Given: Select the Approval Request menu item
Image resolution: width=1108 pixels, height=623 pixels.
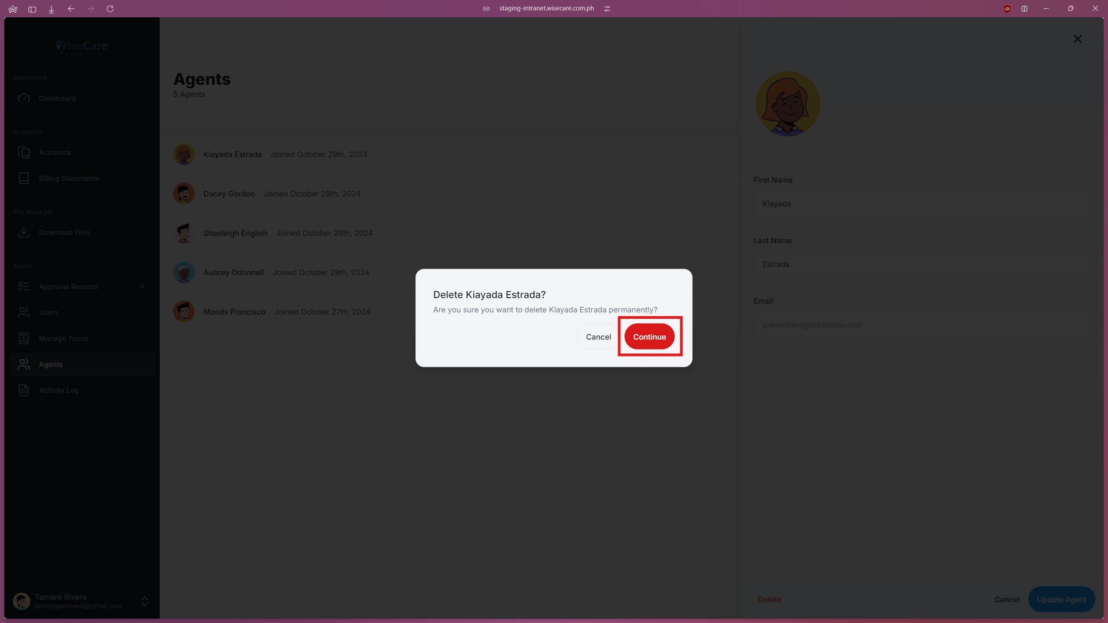Looking at the screenshot, I should (x=68, y=286).
